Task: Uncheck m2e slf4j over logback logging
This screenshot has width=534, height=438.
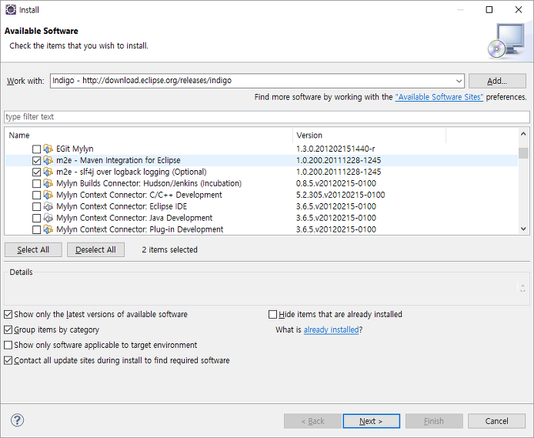Action: pos(36,172)
